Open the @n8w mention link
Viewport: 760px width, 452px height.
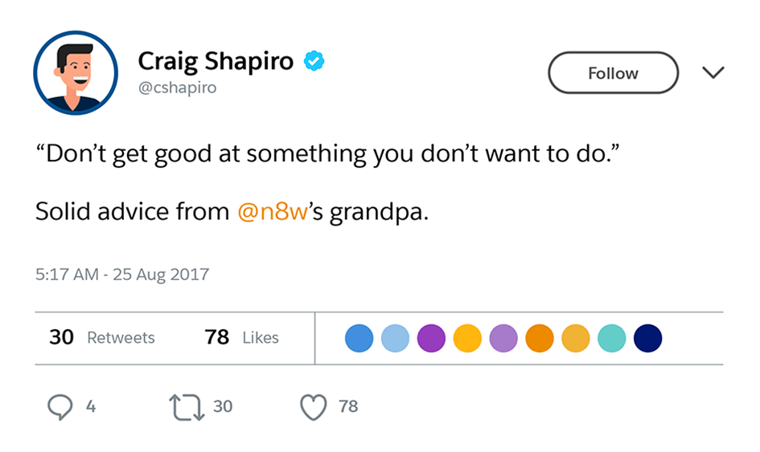point(273,212)
